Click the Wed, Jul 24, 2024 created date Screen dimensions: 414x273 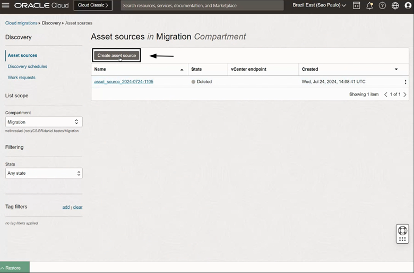tap(333, 82)
